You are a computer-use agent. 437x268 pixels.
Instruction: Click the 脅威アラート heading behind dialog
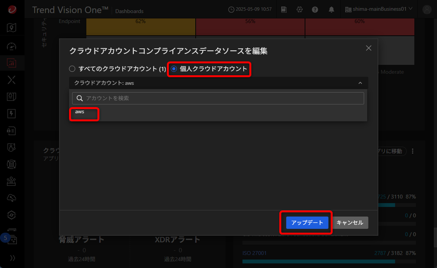(x=81, y=239)
